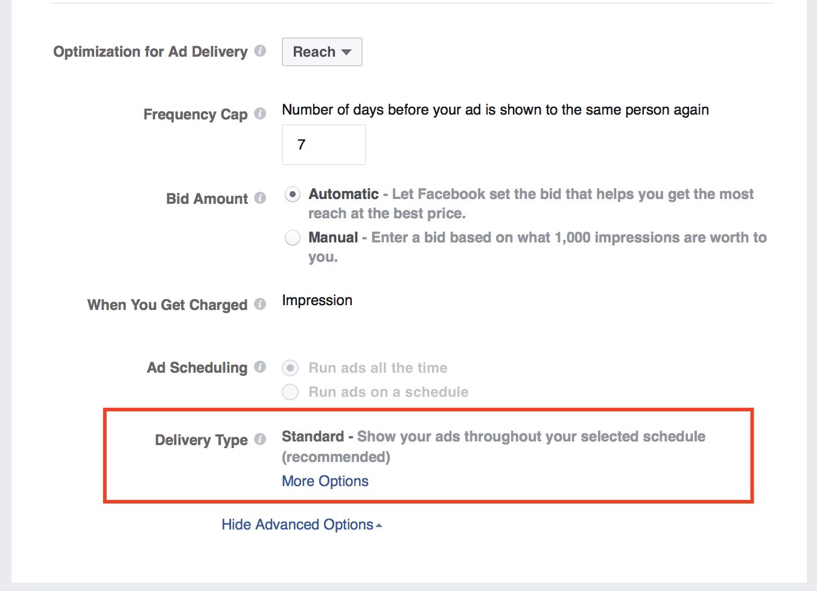817x591 pixels.
Task: Click the Impression label
Action: (317, 300)
